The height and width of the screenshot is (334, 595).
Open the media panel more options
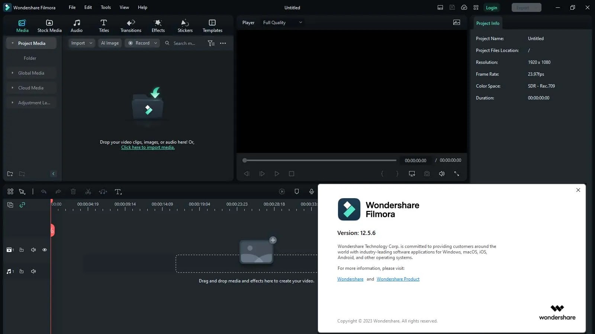click(223, 43)
